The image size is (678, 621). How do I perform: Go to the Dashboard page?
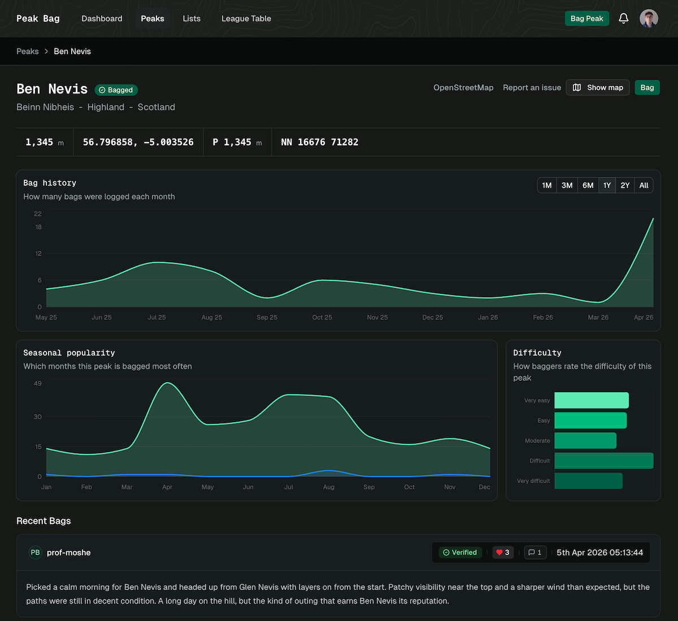102,19
